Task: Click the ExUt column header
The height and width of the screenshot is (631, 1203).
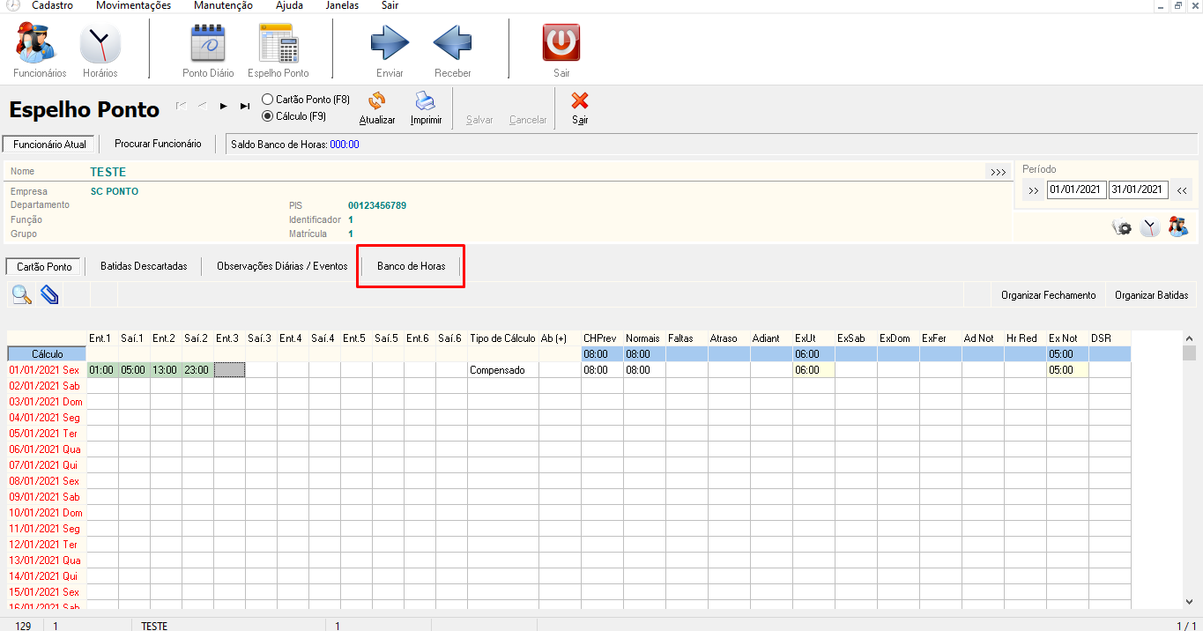Action: pyautogui.click(x=813, y=338)
